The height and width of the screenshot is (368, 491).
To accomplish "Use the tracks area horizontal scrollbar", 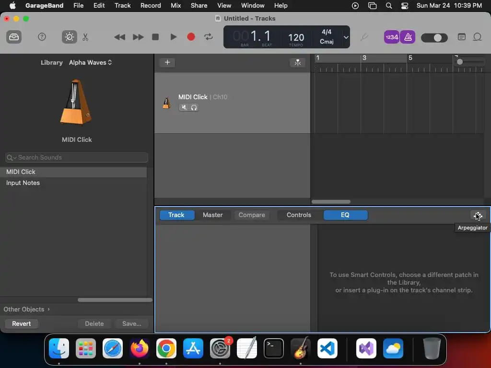I will click(x=331, y=202).
